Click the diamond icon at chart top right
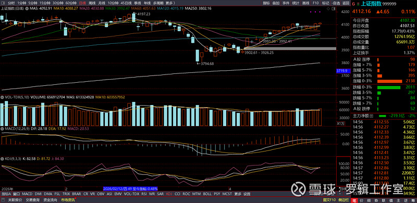This screenshot has height=203, width=417. point(328,9)
